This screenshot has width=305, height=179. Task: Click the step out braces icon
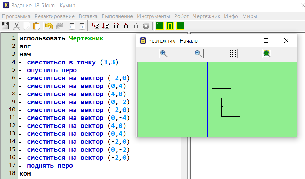click(136, 26)
